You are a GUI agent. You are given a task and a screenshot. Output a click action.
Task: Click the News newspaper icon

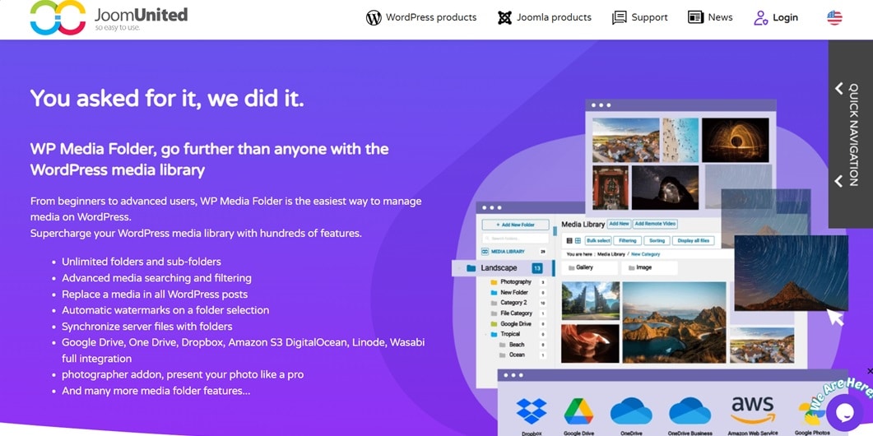click(695, 17)
